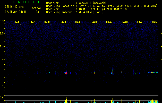162x103 pixels.
Task: Click the 0.7 kHz axis label
Action: point(2,85)
